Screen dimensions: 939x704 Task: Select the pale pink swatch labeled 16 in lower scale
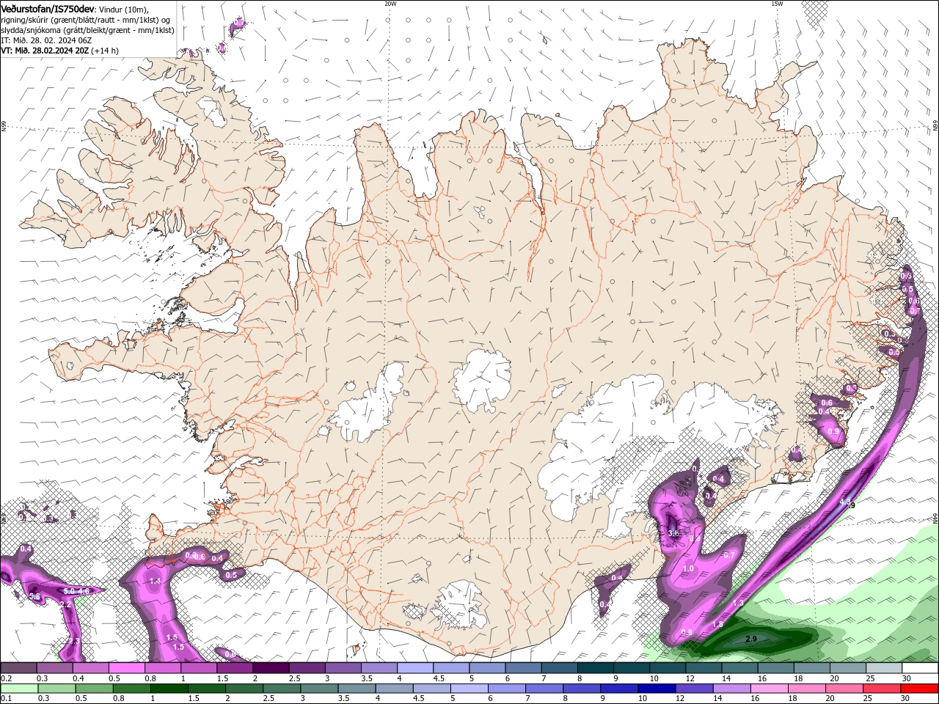(768, 689)
